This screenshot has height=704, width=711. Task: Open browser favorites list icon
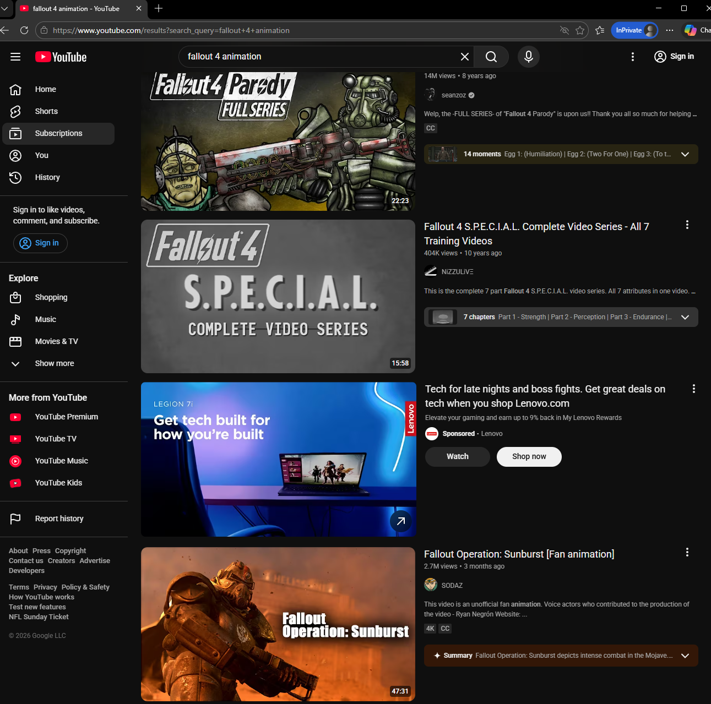[x=600, y=30]
